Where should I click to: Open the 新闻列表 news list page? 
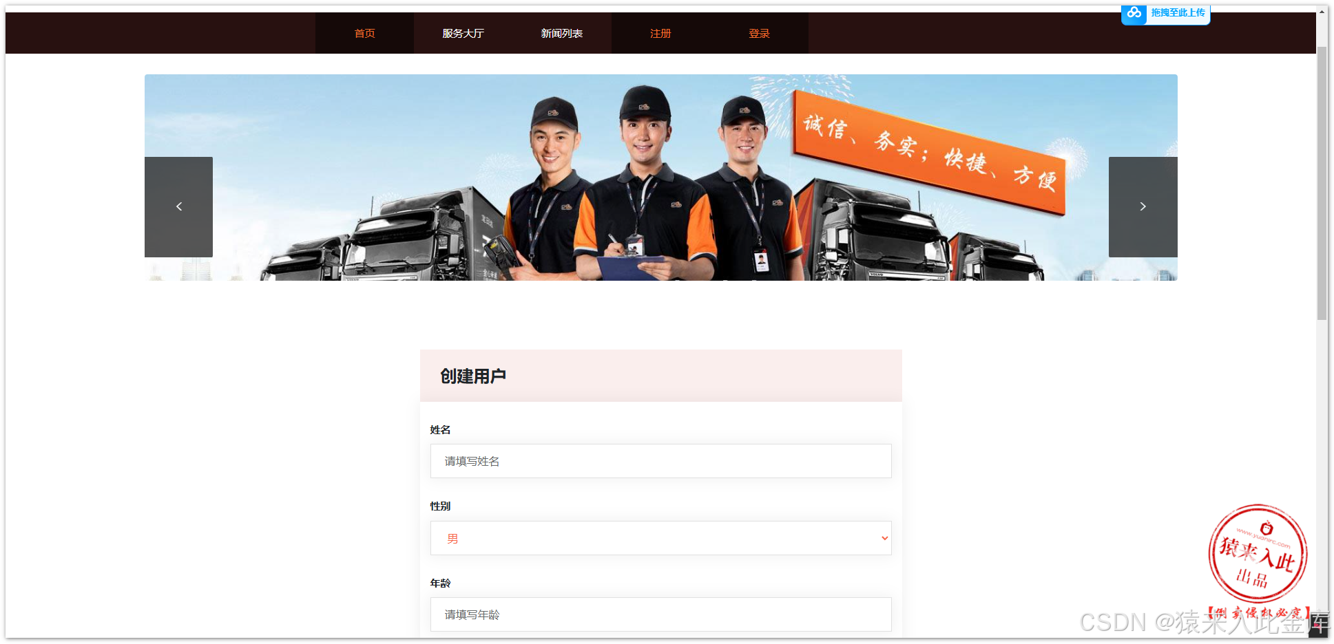561,33
